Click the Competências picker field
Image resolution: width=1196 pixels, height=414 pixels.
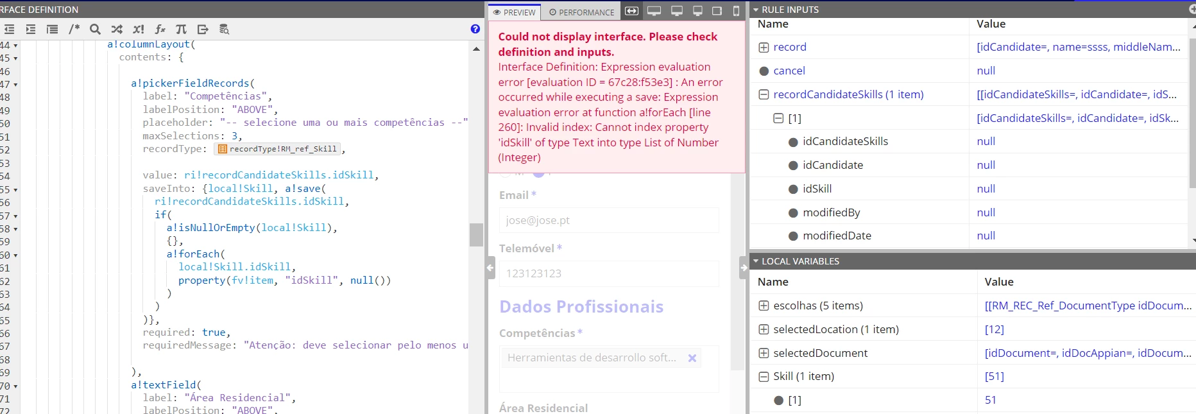609,369
